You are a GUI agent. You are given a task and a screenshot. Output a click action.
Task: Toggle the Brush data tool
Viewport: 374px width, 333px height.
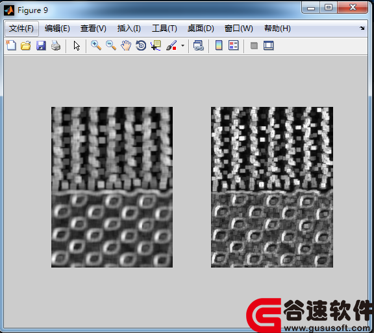tap(171, 45)
